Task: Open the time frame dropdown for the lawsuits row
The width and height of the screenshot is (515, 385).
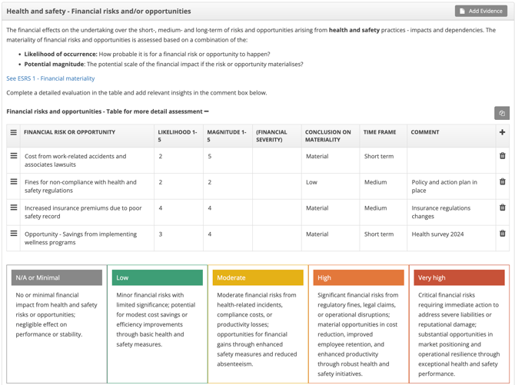Action: 381,157
